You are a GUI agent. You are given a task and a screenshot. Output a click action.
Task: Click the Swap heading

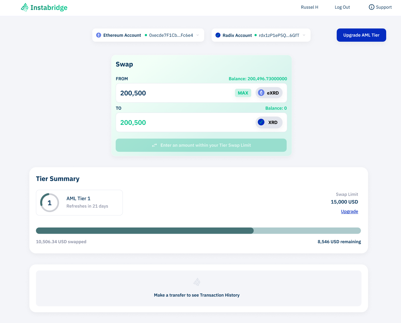124,64
